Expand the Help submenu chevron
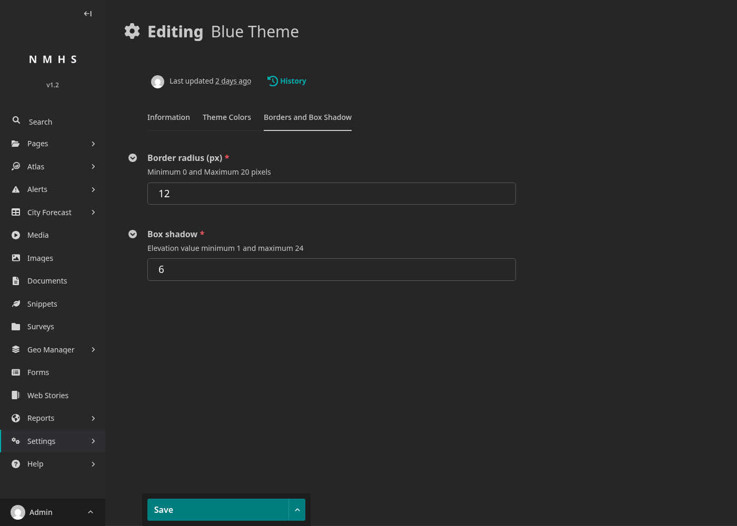Screen dimensions: 737x526 click(93, 464)
